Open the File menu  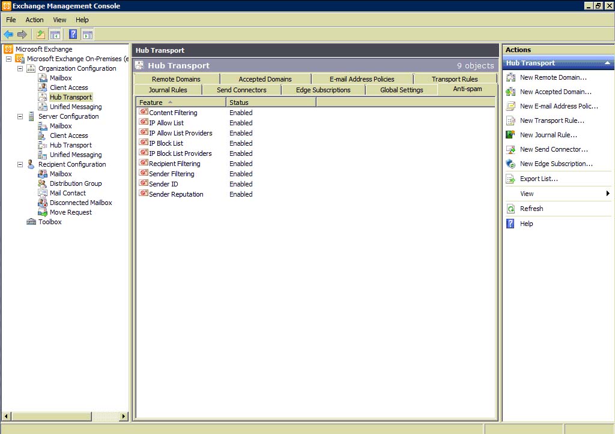tap(11, 20)
